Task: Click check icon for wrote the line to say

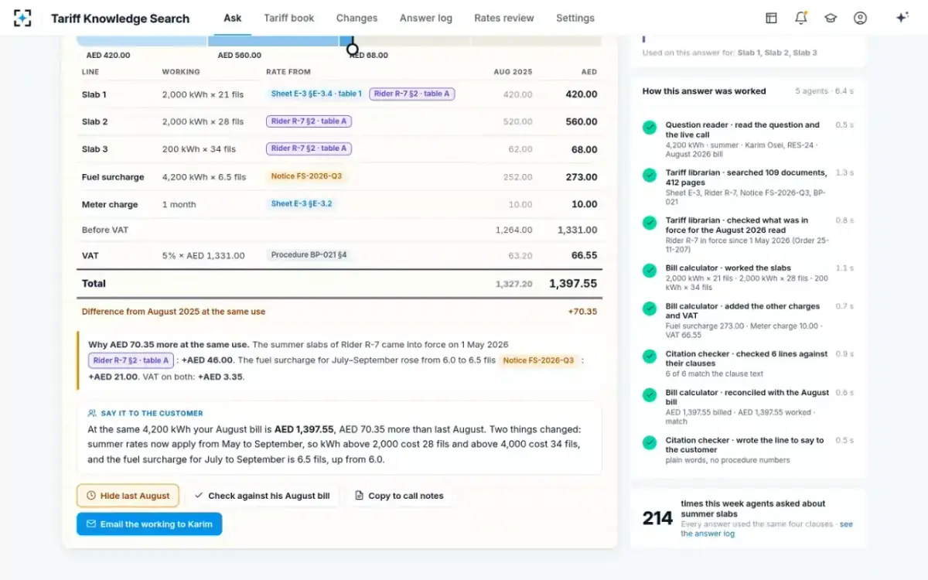Action: click(x=650, y=443)
